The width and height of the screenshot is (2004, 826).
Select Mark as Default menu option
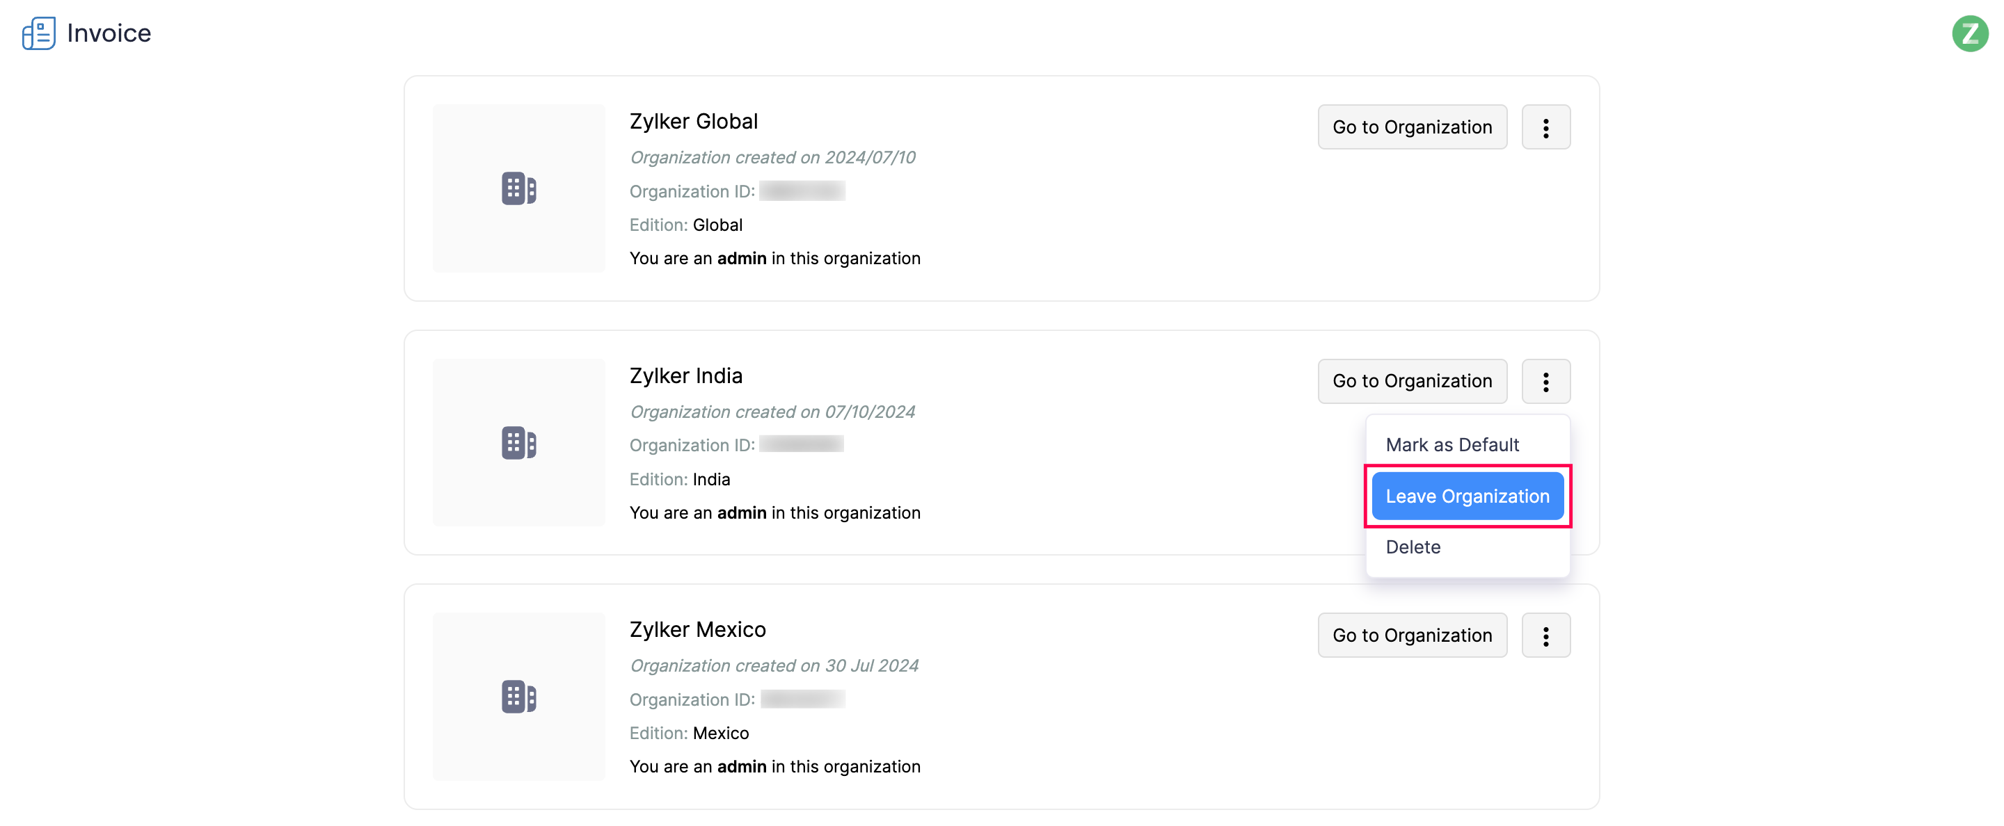click(1452, 445)
